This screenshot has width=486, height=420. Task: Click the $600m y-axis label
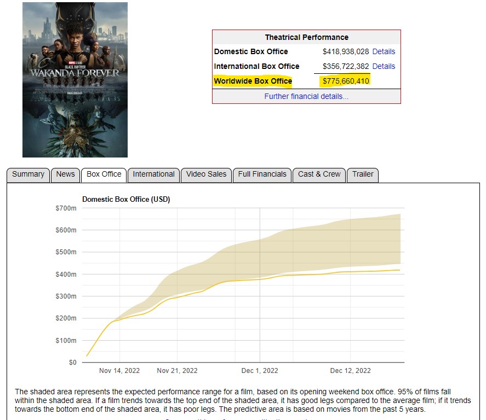tap(66, 230)
